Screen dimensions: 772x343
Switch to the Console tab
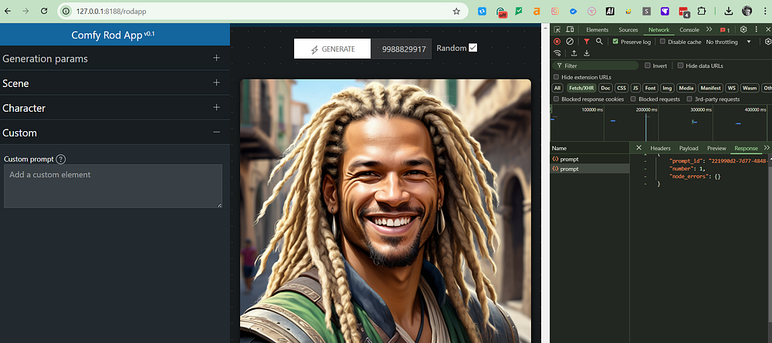click(689, 30)
